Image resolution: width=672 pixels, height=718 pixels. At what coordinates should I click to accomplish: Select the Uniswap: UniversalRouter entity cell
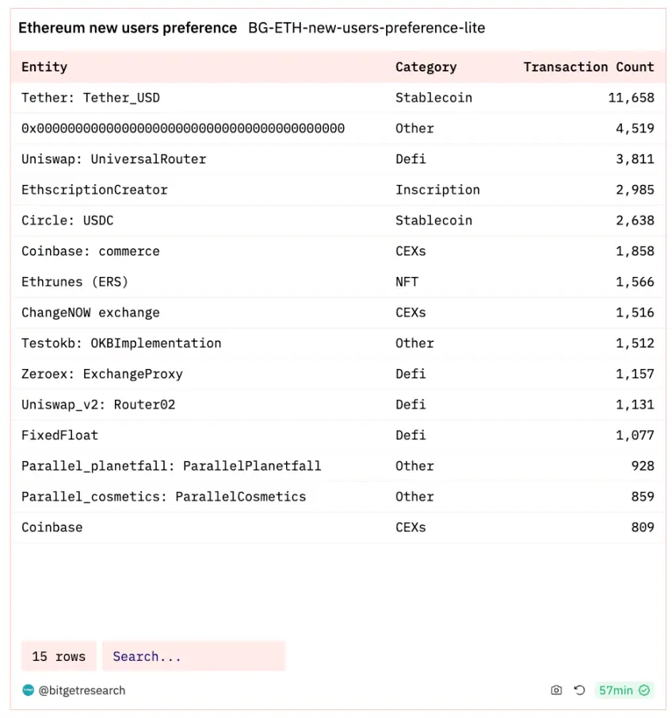113,159
